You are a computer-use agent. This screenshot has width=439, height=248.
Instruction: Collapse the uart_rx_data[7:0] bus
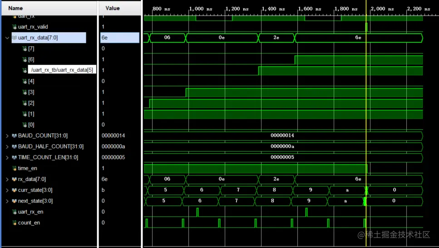7,38
